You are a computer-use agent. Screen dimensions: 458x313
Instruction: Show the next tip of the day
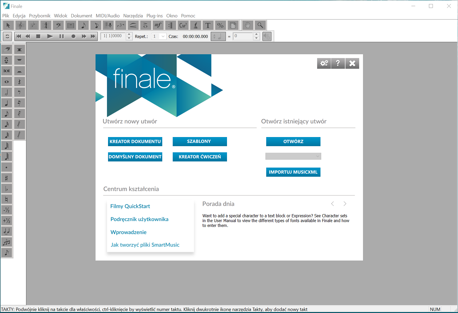(345, 204)
